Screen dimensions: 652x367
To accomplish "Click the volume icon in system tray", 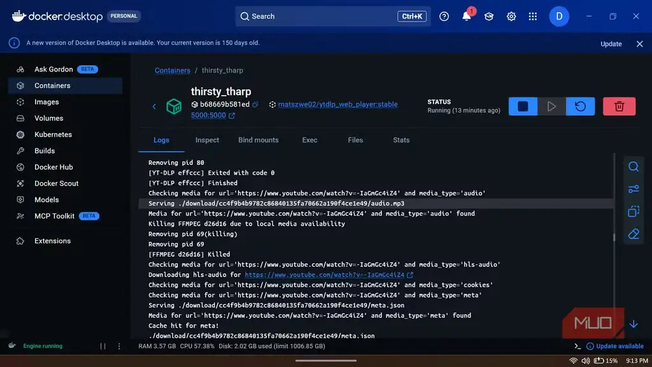I will [x=586, y=361].
